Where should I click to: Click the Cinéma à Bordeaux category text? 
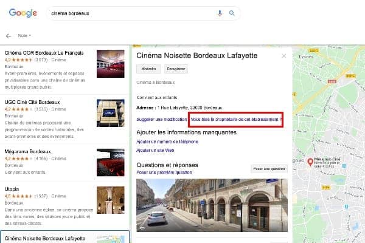pyautogui.click(x=156, y=83)
